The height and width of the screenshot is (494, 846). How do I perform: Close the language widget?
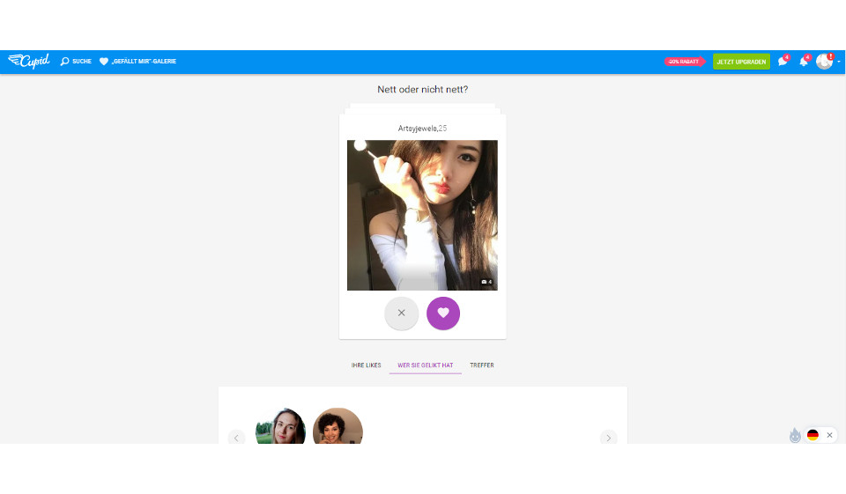point(829,435)
